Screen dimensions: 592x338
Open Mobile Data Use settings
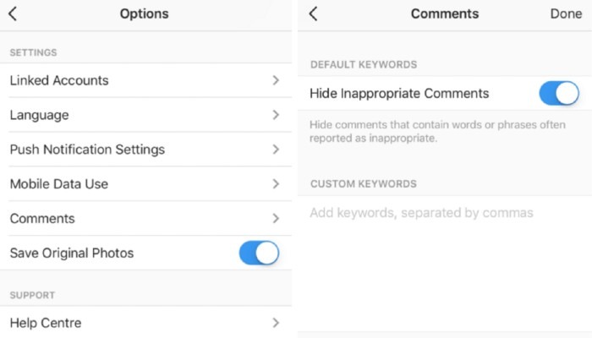[x=59, y=183]
